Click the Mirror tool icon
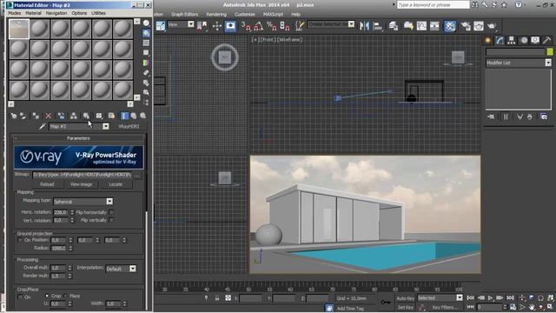This screenshot has height=313, width=556. pos(364,26)
